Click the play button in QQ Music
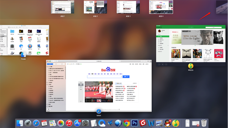The height and width of the screenshot is (128, 228). [x=163, y=64]
